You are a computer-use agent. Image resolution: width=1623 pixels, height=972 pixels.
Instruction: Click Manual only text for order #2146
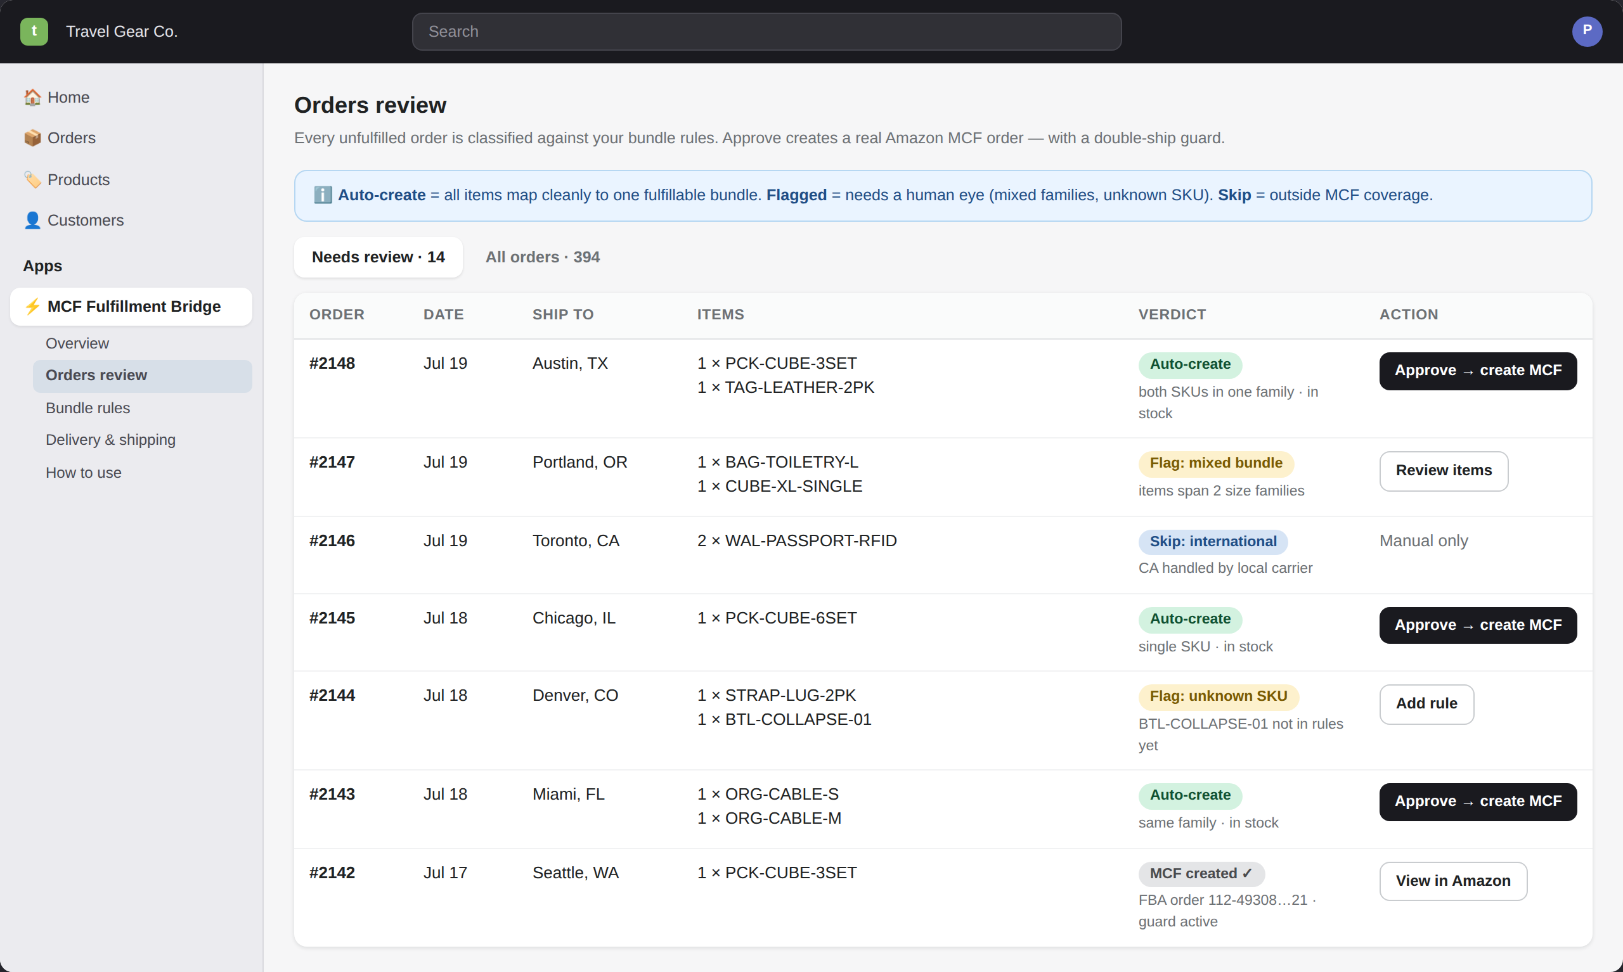pos(1423,541)
